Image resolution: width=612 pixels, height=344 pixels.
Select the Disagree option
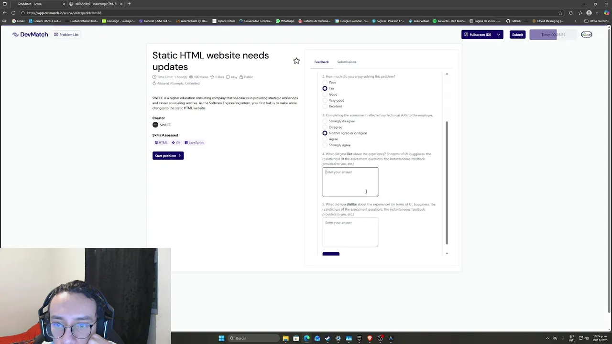pyautogui.click(x=325, y=127)
